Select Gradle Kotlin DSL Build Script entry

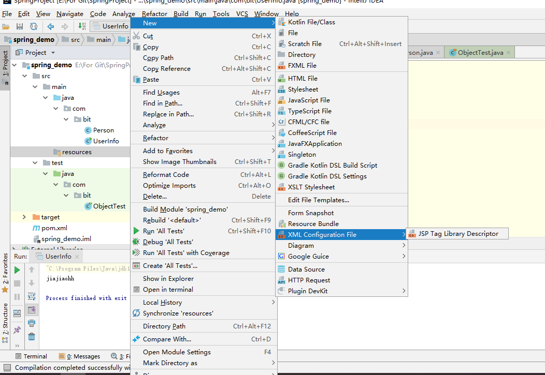(x=342, y=165)
